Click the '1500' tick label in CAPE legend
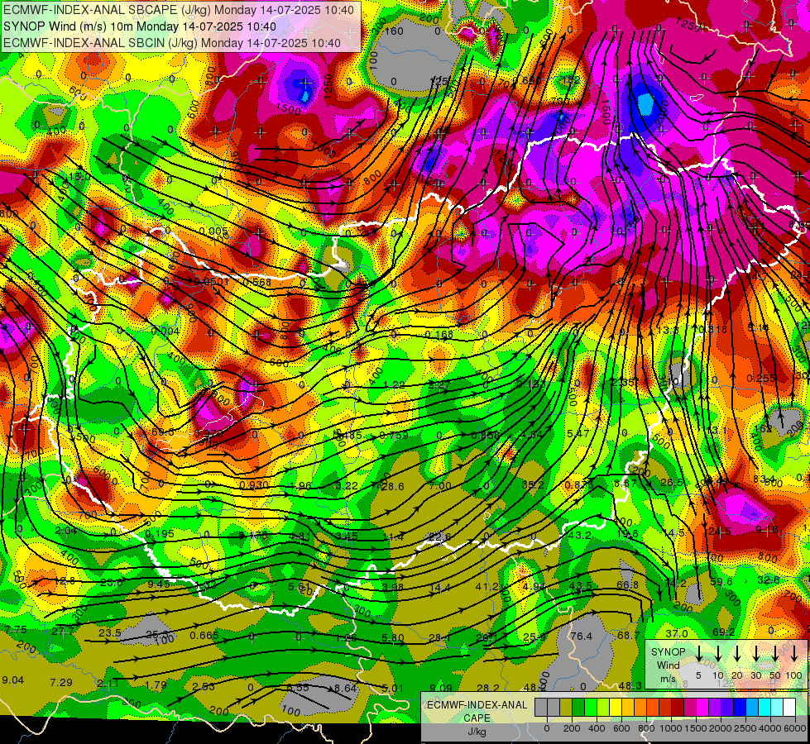 [x=696, y=728]
